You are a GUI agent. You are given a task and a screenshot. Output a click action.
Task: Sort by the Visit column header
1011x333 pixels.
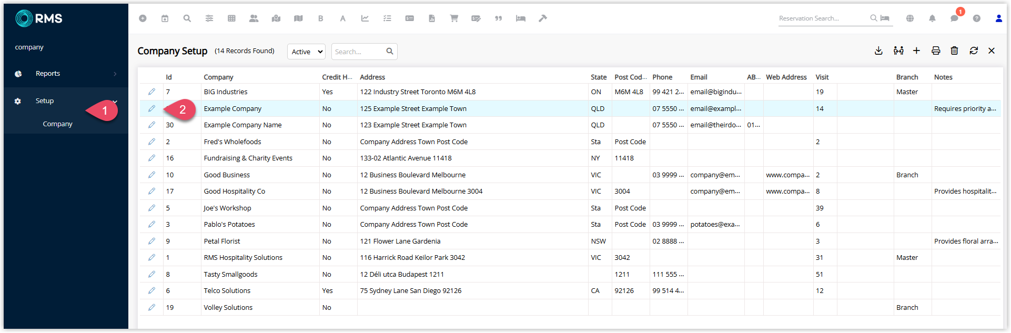point(822,77)
